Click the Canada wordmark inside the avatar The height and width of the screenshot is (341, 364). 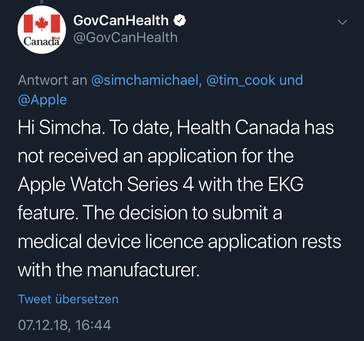pos(42,41)
